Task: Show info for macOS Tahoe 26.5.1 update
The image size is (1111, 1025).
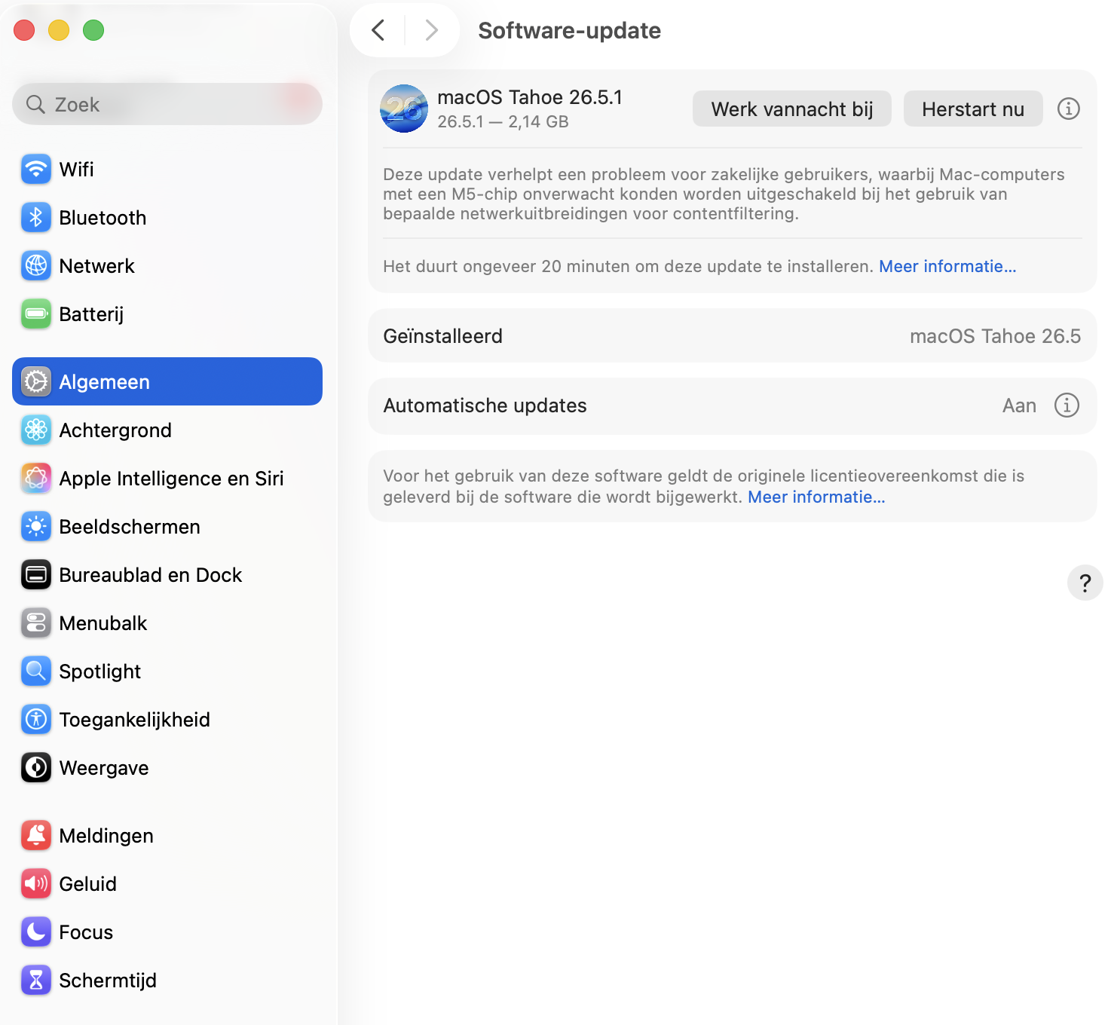Action: click(x=1068, y=109)
